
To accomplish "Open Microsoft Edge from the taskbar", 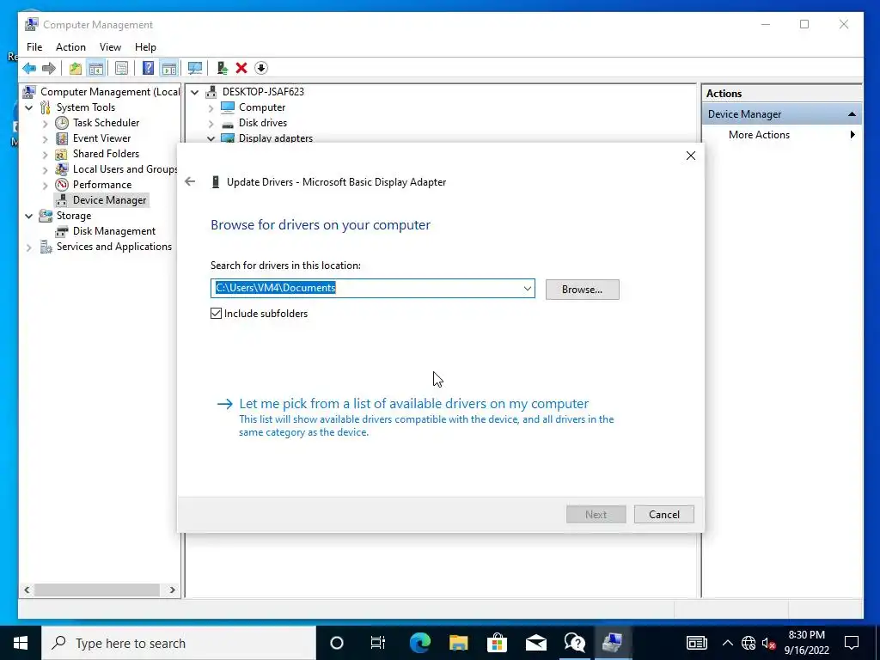I will (419, 643).
